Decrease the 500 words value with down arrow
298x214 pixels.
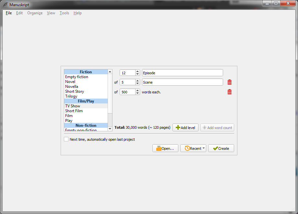click(137, 93)
